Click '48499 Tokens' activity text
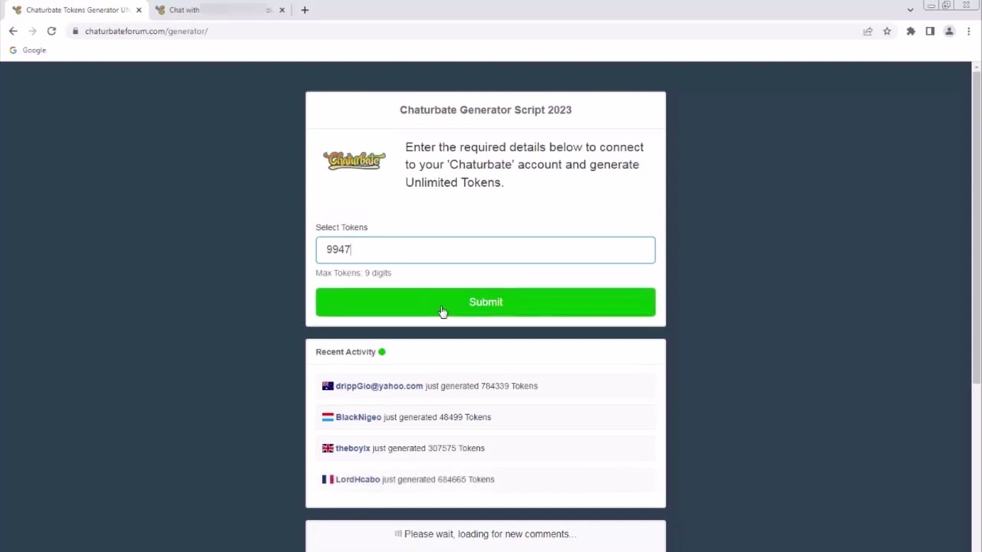Viewport: 982px width, 552px height. (x=465, y=417)
